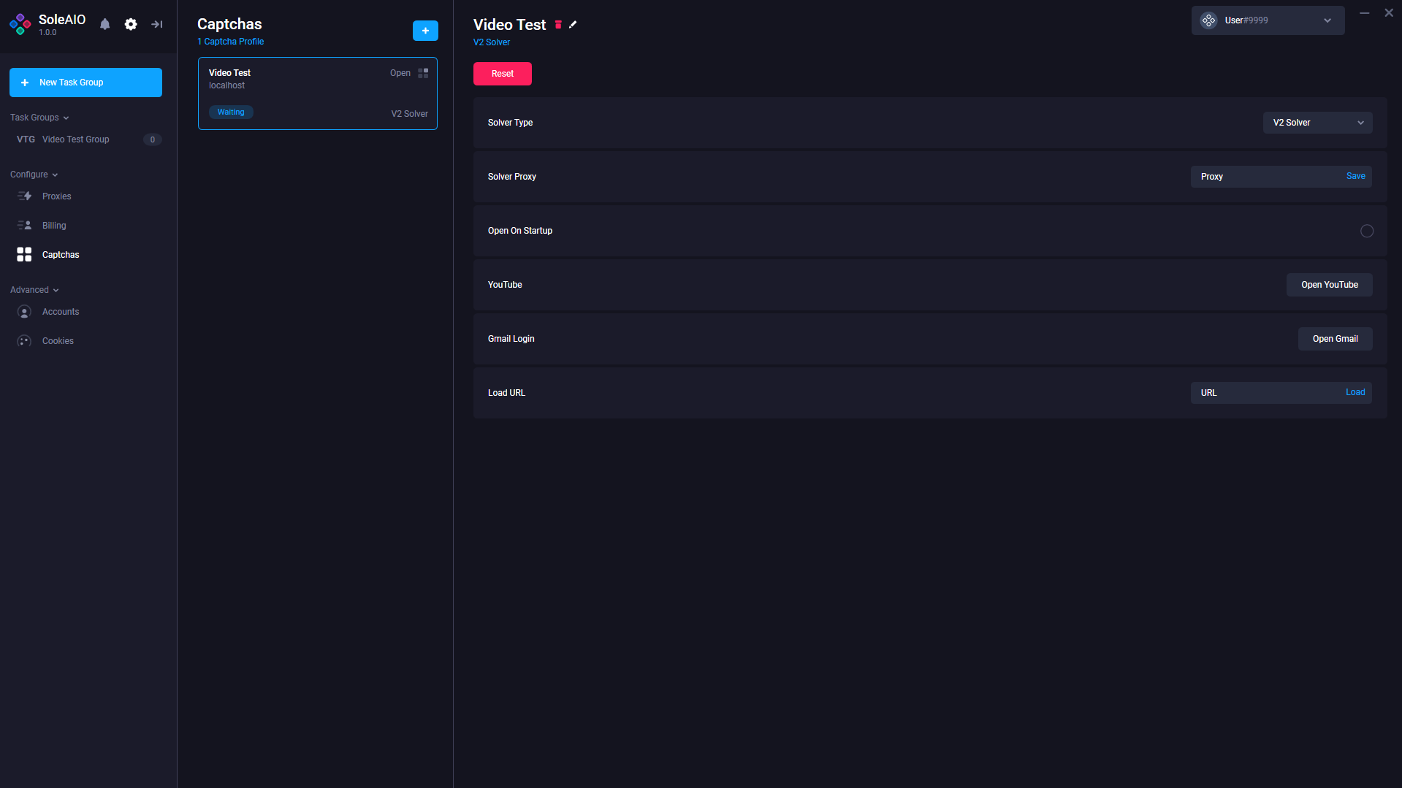The image size is (1402, 788).
Task: Open settings via the gear icon
Action: (x=131, y=24)
